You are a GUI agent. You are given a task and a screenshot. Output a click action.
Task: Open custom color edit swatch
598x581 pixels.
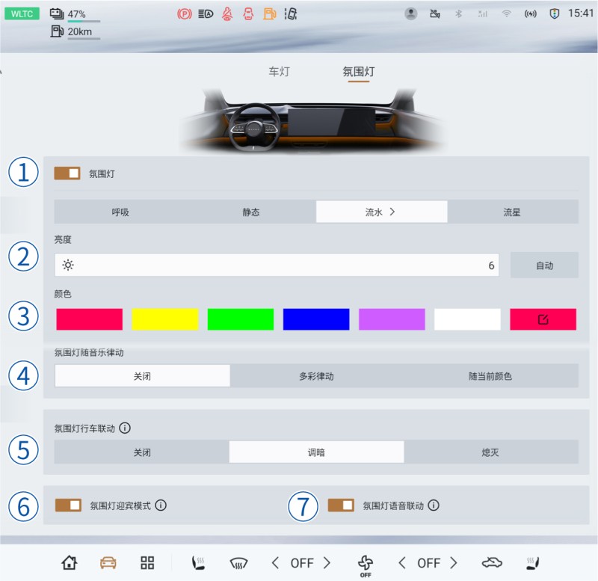tap(543, 319)
